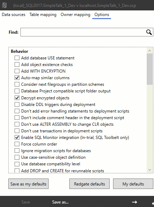Enable Don't use ALTER ASSEMBLY option
This screenshot has width=154, height=207.
tap(17, 124)
